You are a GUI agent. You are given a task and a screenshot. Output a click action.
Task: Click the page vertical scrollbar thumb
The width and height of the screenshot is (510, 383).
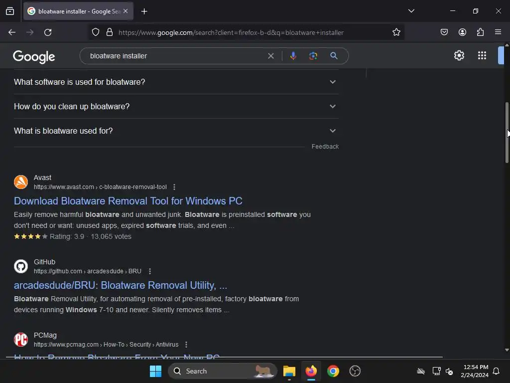pyautogui.click(x=507, y=133)
